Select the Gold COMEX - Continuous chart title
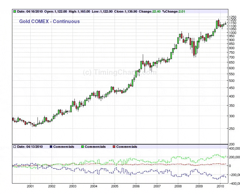 click(49, 22)
